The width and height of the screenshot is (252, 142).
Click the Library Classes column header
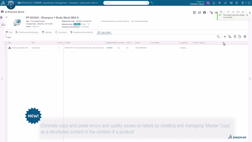coord(199,43)
